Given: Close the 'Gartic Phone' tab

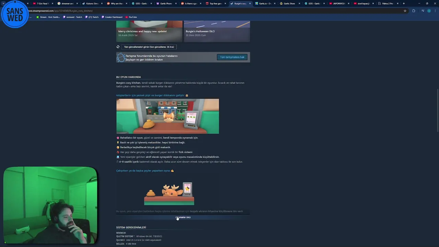Looking at the screenshot, I should tap(176, 3).
